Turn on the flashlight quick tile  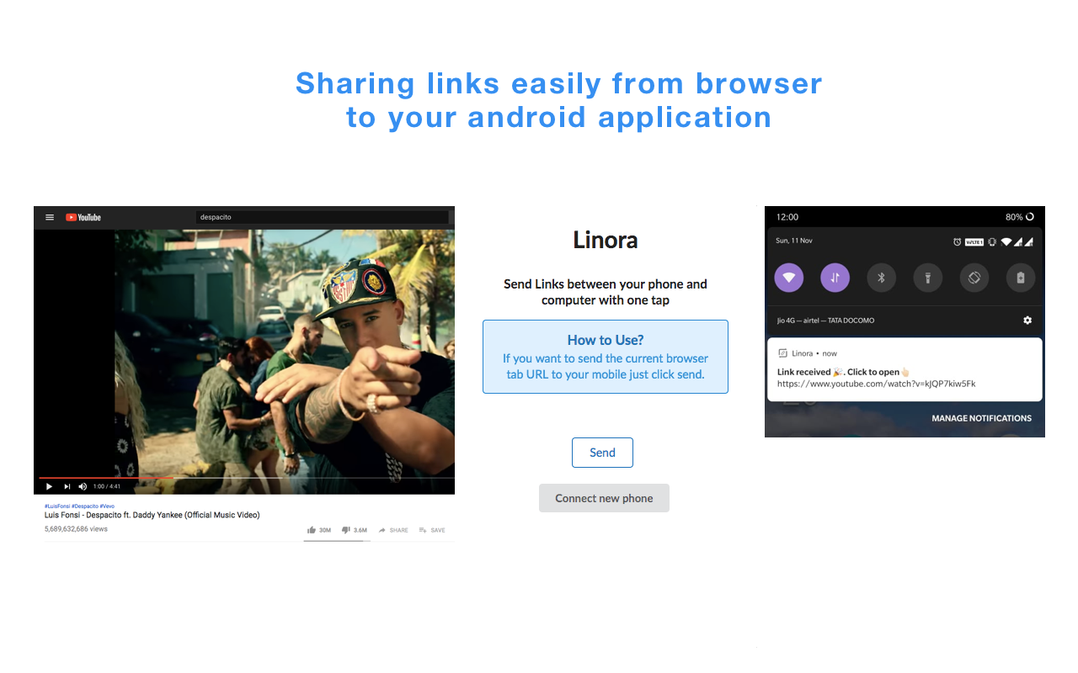point(927,278)
